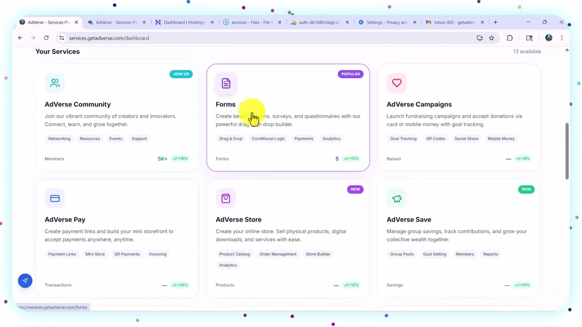The image size is (582, 327).
Task: Close the first AdVerse Services tab
Action: (76, 22)
